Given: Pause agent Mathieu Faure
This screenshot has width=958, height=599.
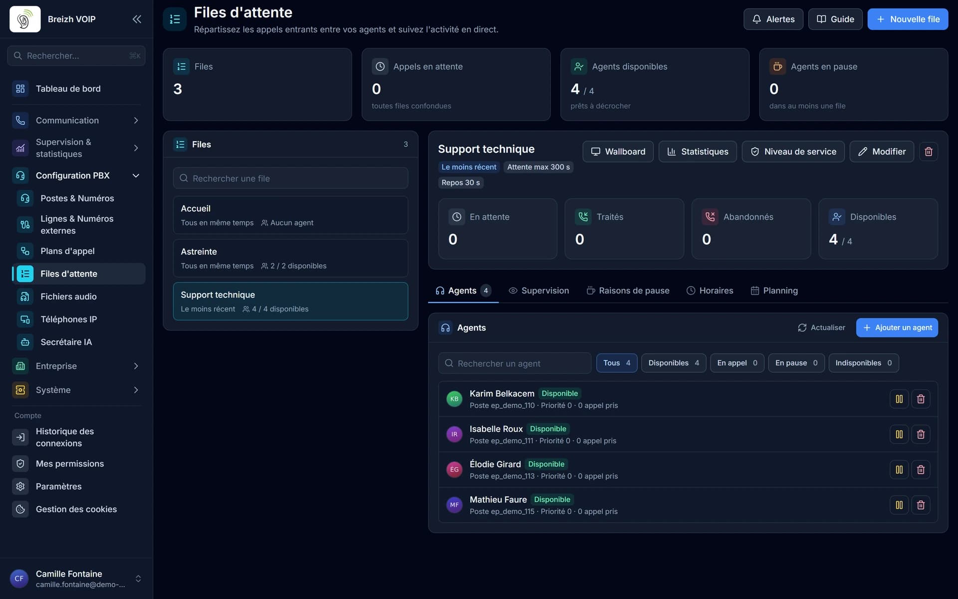Looking at the screenshot, I should tap(899, 505).
